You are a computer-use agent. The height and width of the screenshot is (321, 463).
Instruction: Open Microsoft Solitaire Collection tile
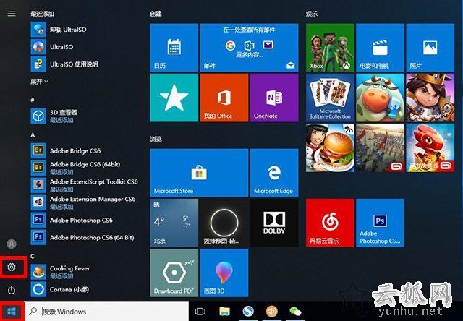pos(330,98)
